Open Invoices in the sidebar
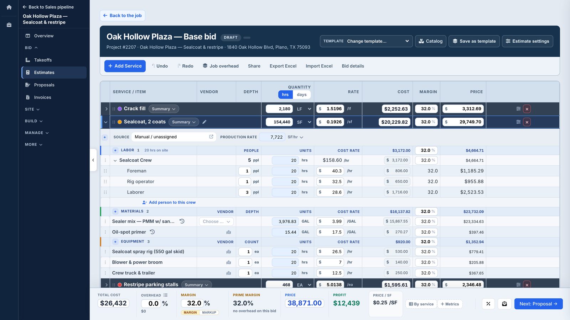This screenshot has height=320, width=570. tap(54, 97)
